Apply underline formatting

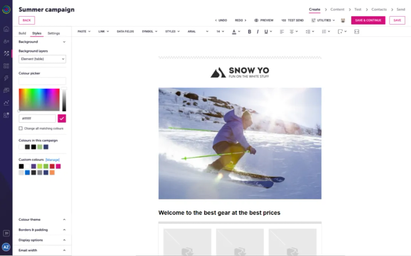pos(266,32)
